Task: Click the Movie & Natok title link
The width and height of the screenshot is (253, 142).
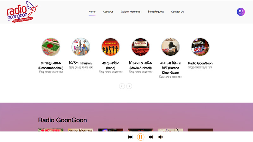Action: (140, 65)
